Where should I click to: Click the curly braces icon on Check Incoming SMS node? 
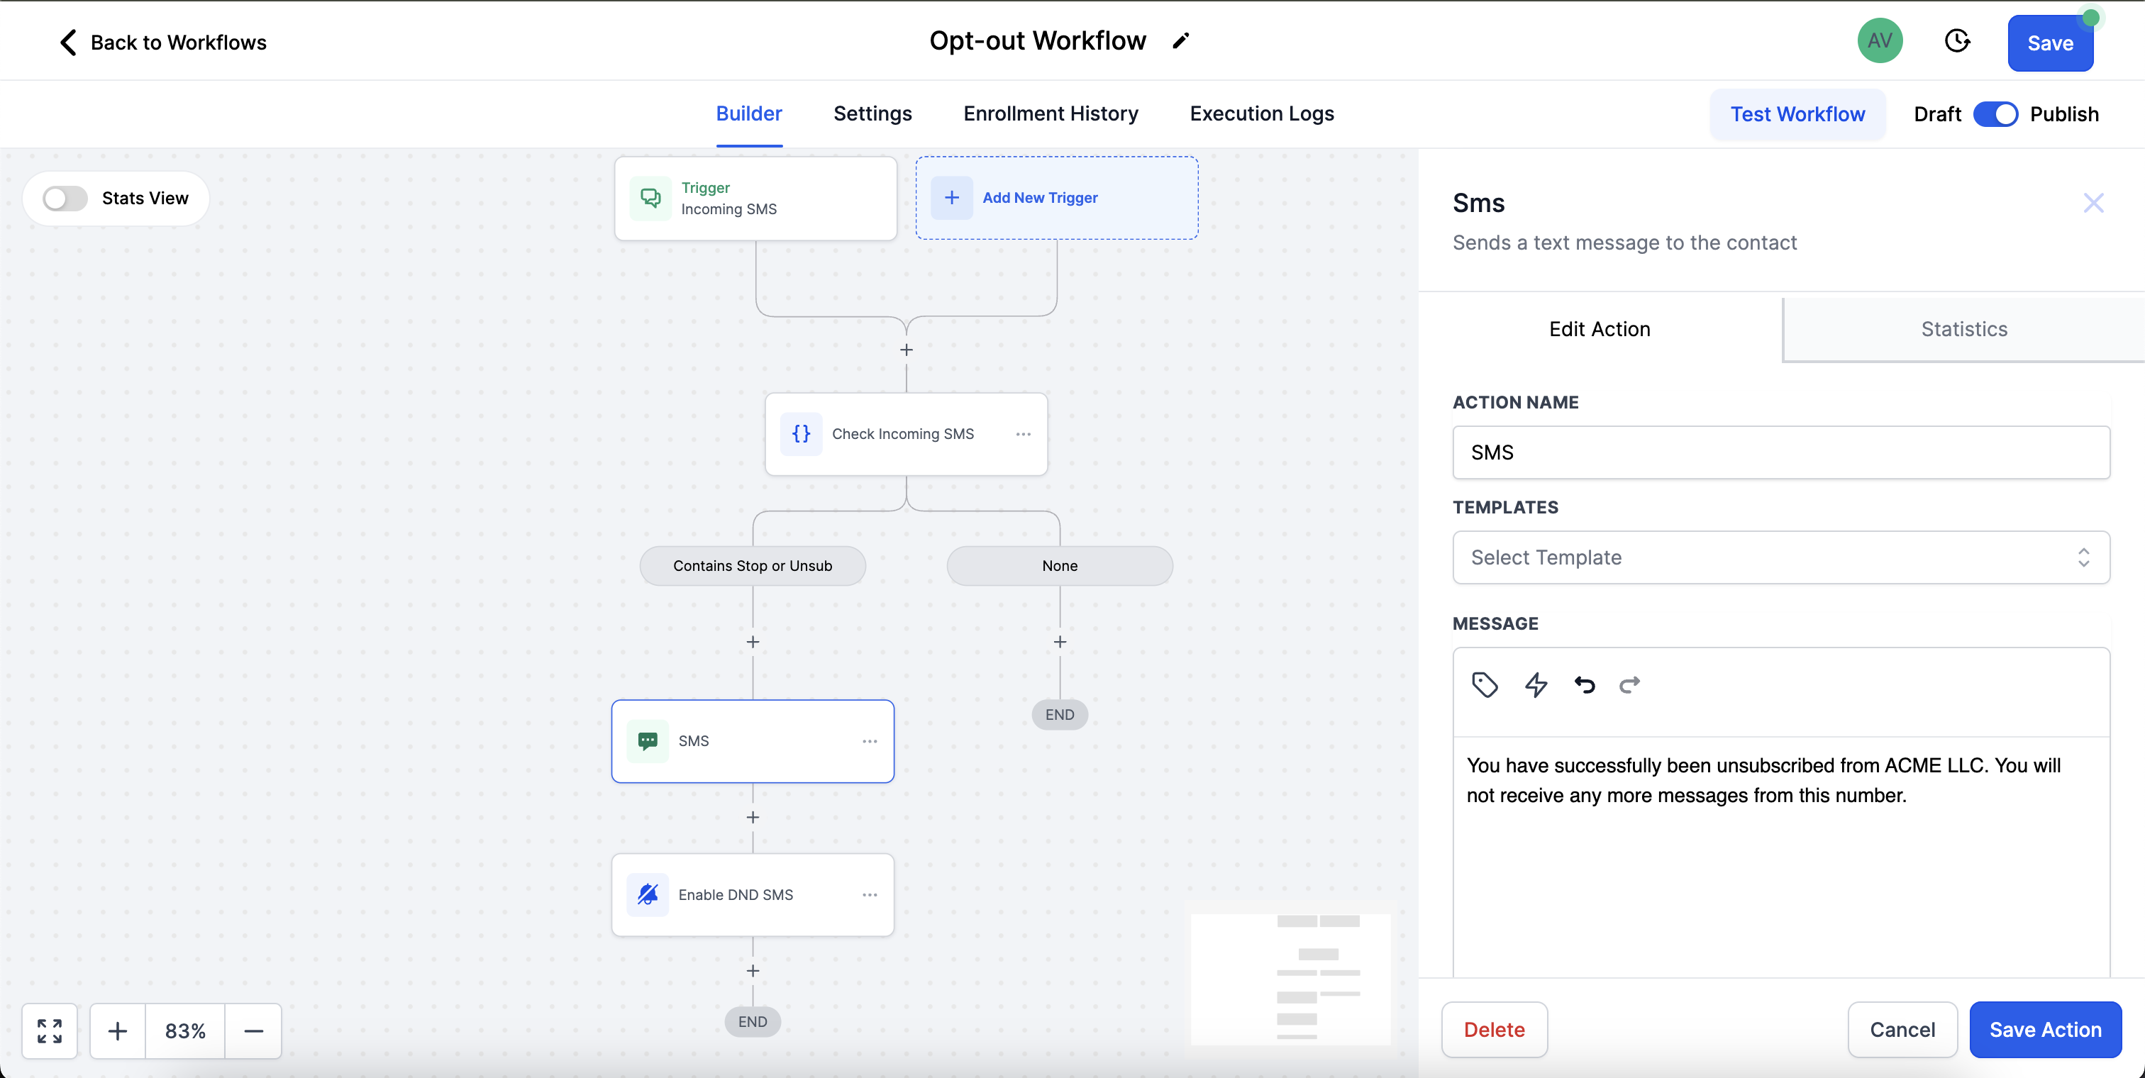point(802,433)
